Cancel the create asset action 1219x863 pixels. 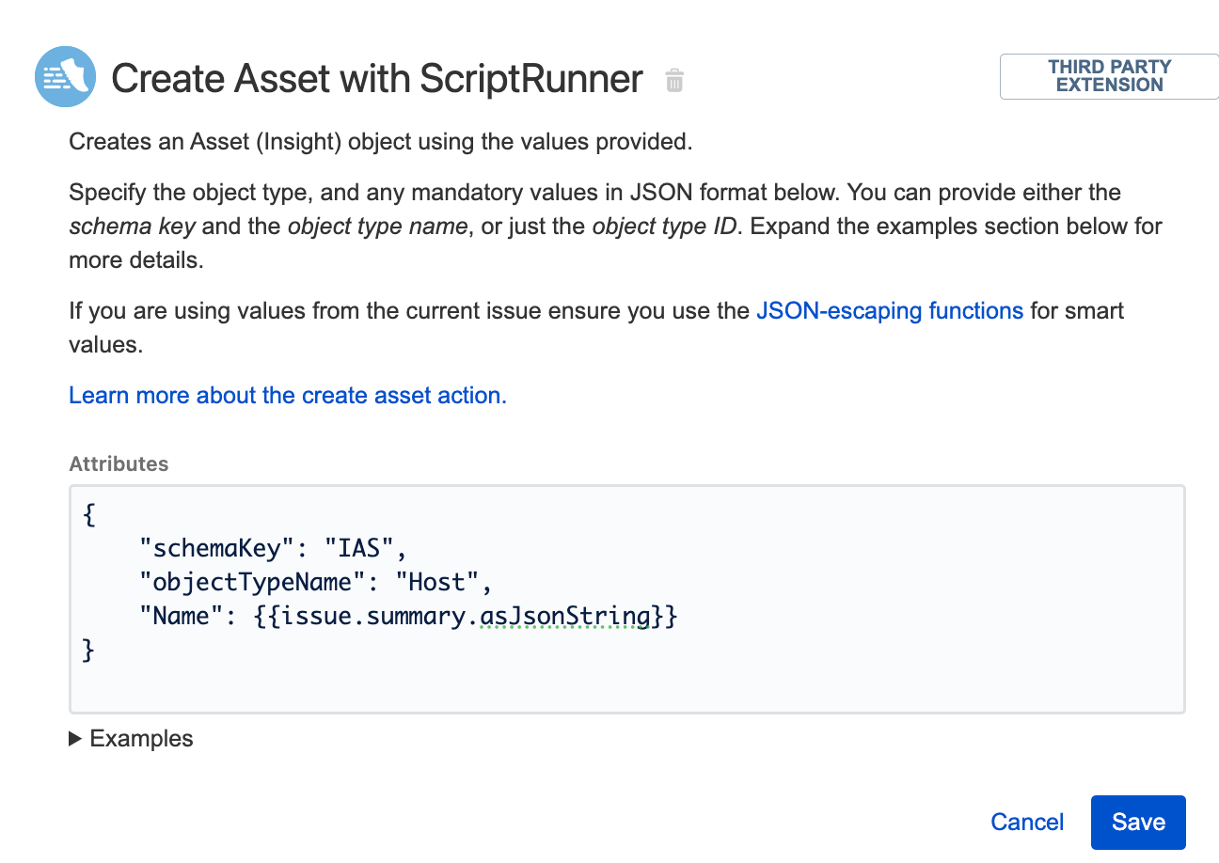1027,823
